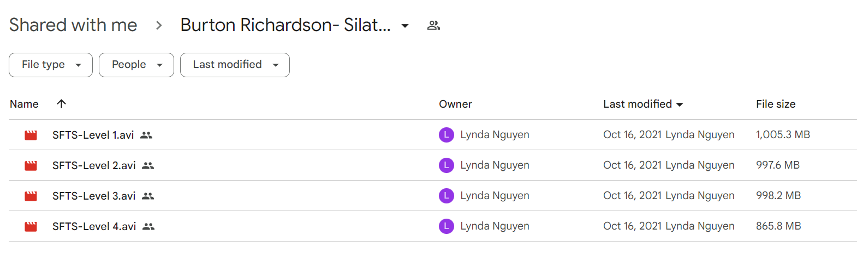Click the Owner column header
The width and height of the screenshot is (857, 266).
click(x=455, y=104)
